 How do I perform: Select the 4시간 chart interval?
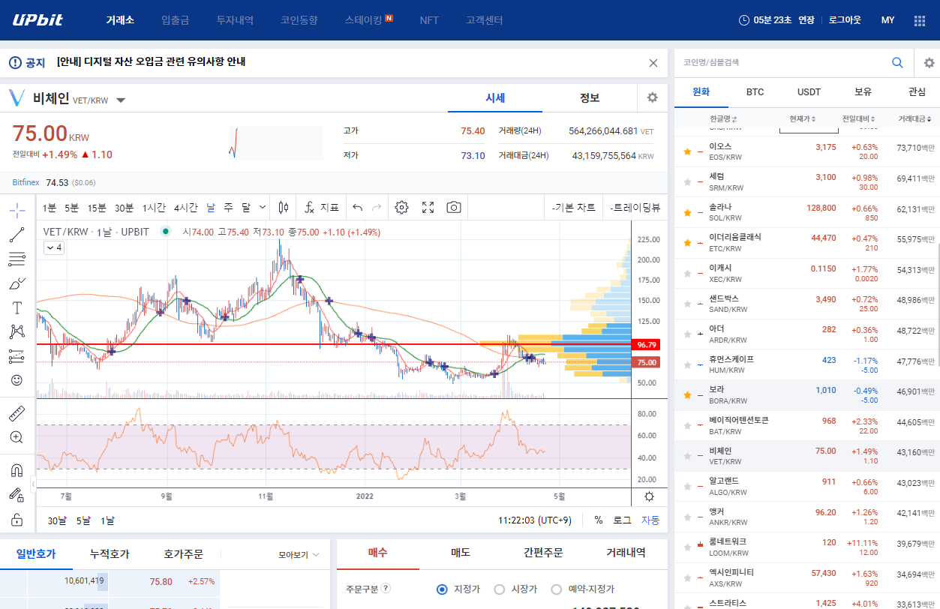pyautogui.click(x=185, y=207)
